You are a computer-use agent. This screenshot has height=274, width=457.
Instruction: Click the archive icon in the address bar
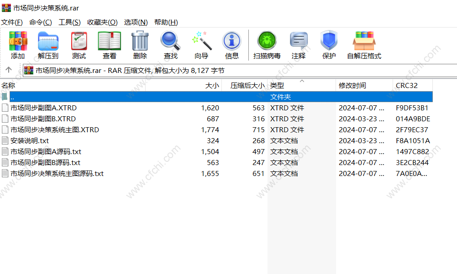pyautogui.click(x=29, y=70)
